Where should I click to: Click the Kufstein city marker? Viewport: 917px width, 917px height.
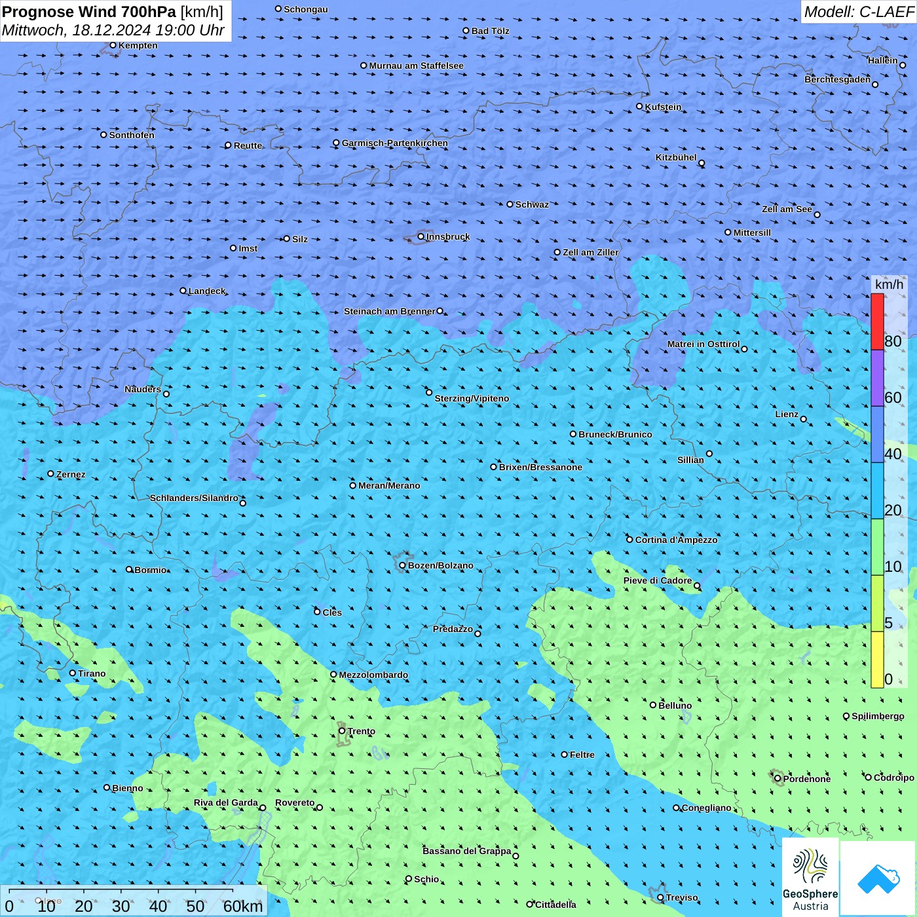[640, 106]
